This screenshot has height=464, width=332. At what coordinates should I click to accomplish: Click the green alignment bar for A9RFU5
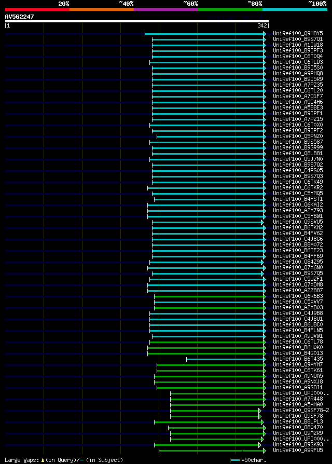coord(212,451)
